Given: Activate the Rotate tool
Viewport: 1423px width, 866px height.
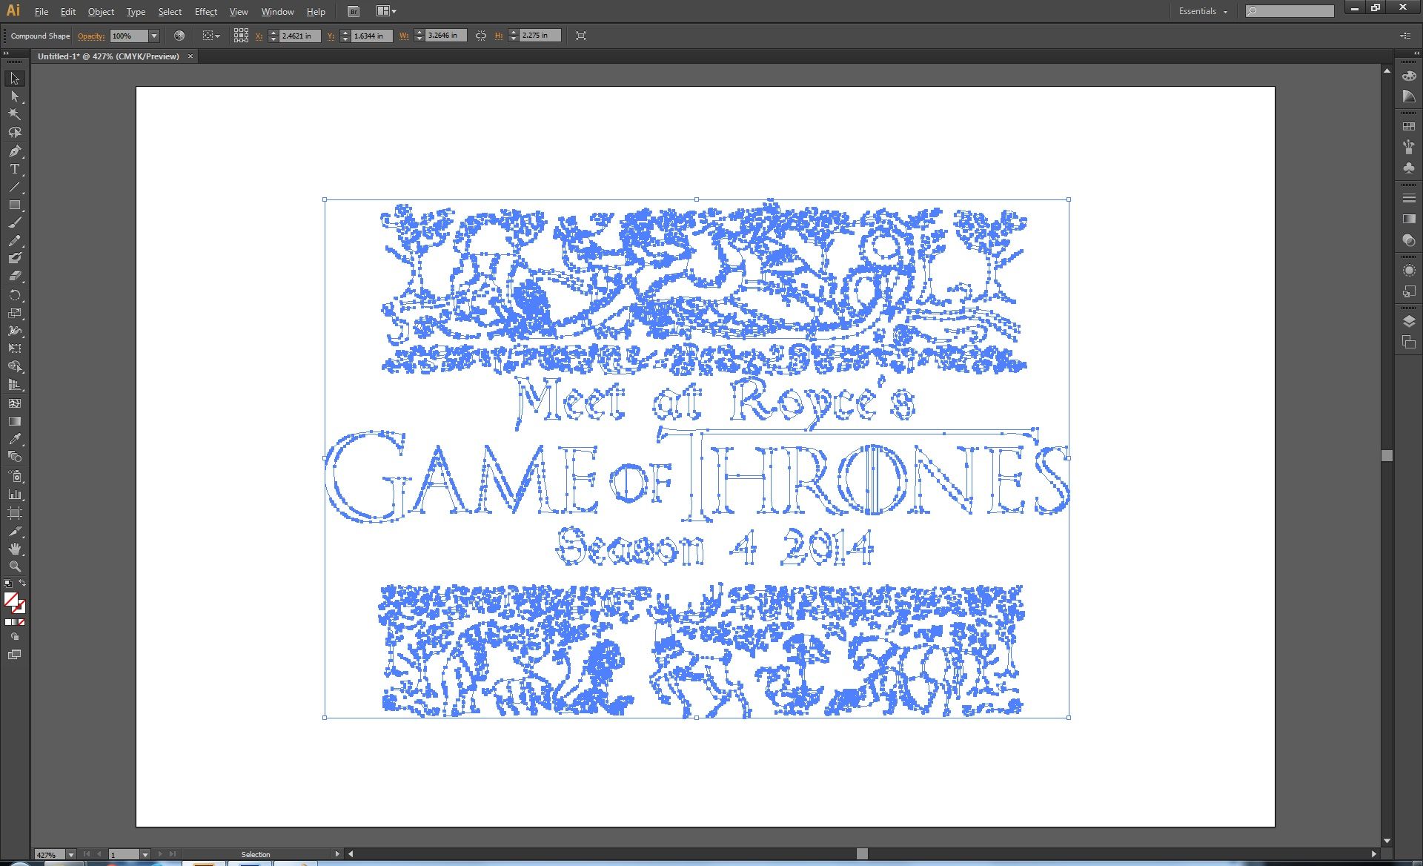Looking at the screenshot, I should tap(15, 295).
